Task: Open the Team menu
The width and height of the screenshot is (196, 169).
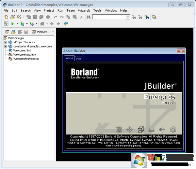Action: point(71,10)
